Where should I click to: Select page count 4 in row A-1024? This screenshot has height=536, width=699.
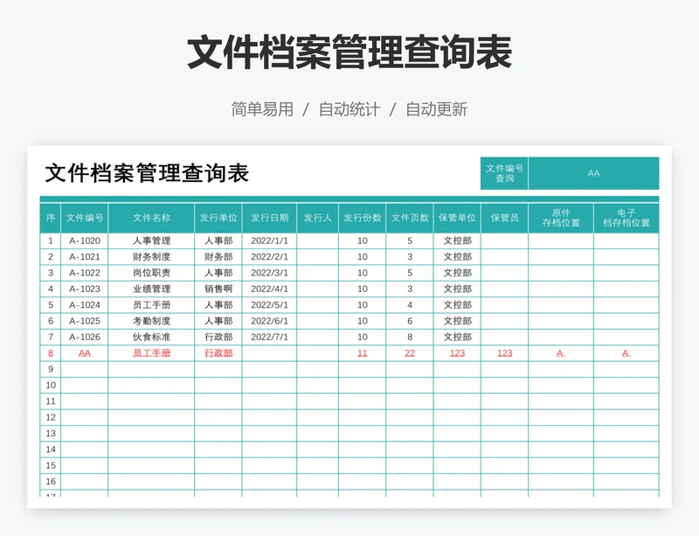(x=410, y=305)
